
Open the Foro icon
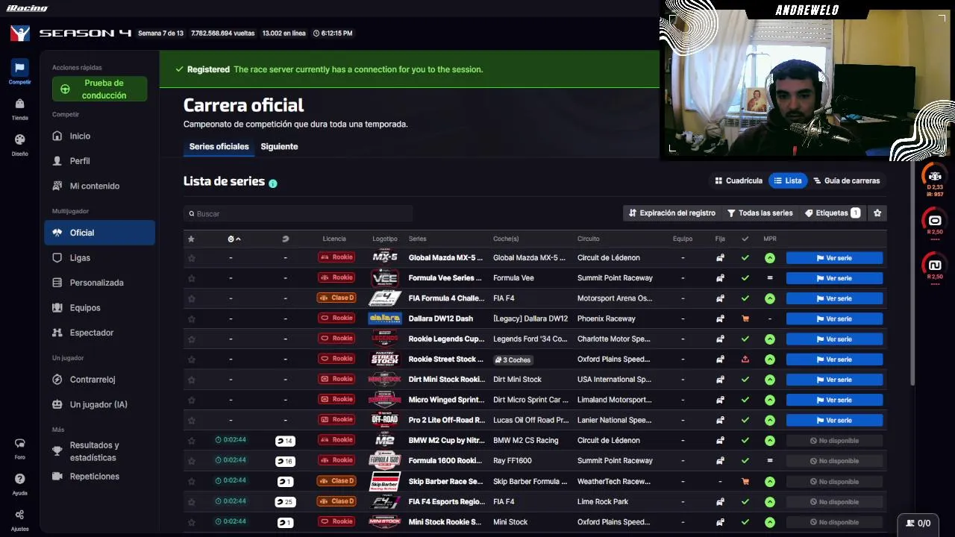click(19, 443)
